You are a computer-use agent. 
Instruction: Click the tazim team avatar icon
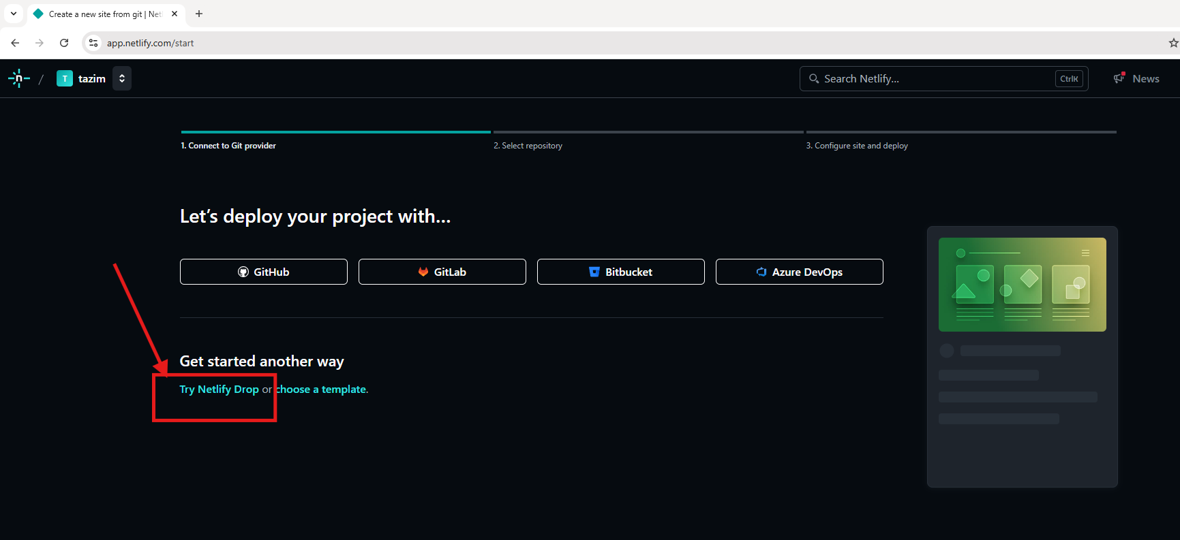click(x=65, y=78)
